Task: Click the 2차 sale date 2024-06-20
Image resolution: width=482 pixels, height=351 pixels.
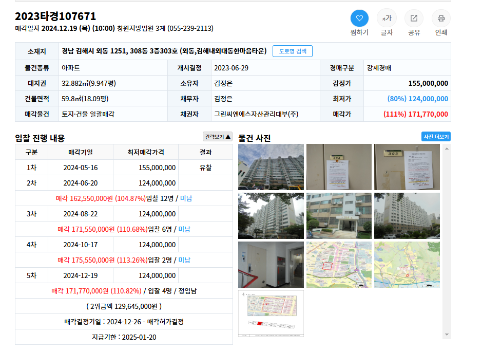Action: (81, 183)
